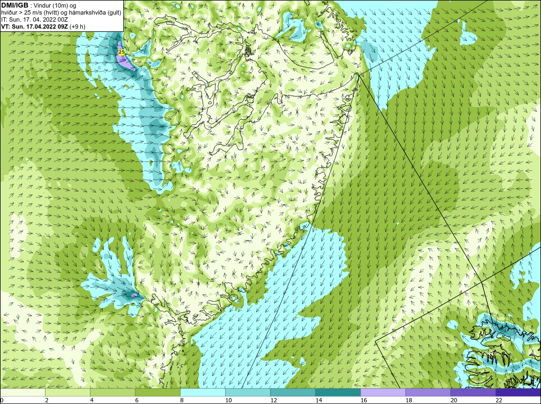
Task: Click the yellow 25 gust label
Action: tap(121, 52)
